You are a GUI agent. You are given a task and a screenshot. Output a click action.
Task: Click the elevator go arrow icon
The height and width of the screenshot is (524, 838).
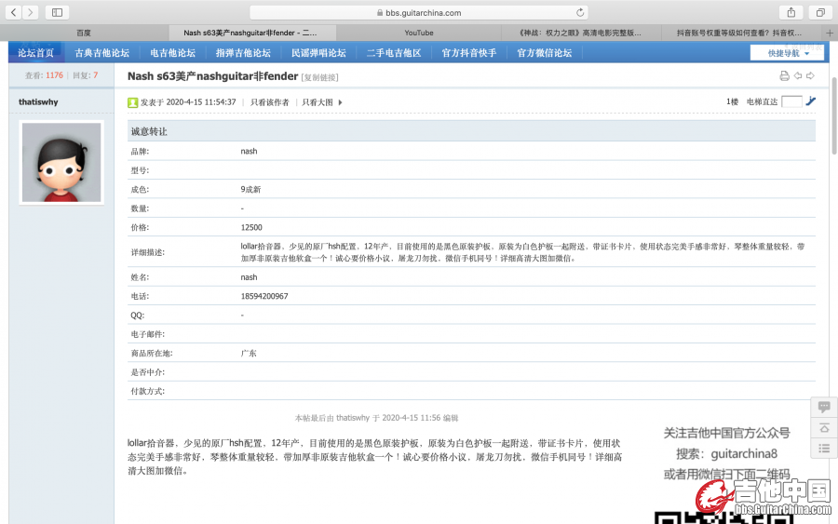[811, 101]
